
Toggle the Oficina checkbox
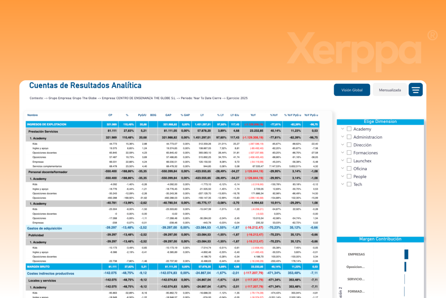[349, 168]
